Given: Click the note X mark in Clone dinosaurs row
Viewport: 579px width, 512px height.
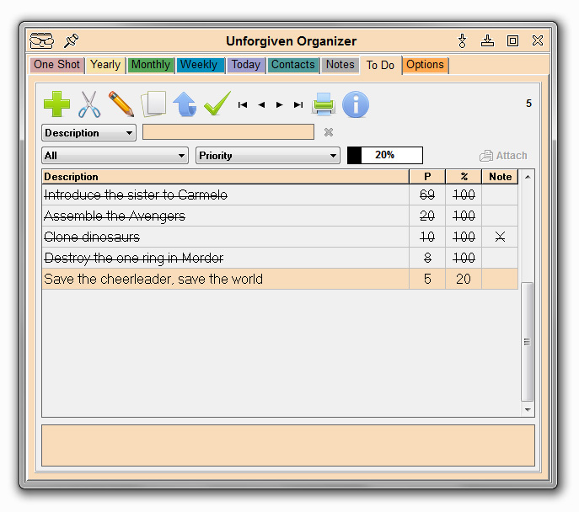Looking at the screenshot, I should pos(500,237).
